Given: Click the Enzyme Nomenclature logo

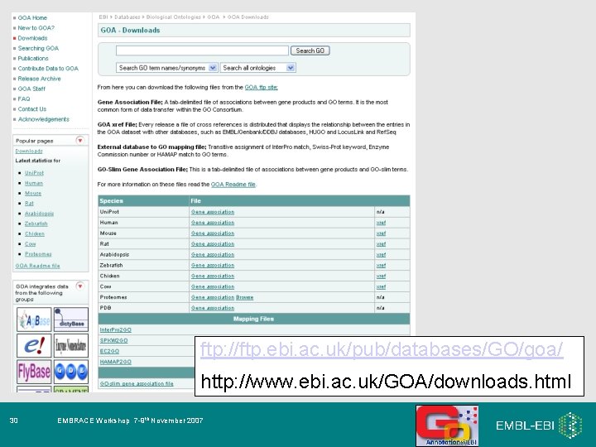Looking at the screenshot, I should [x=71, y=345].
